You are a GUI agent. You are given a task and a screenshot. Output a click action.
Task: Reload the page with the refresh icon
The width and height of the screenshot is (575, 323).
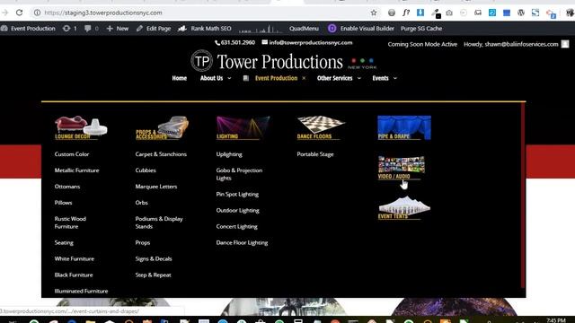(x=19, y=13)
